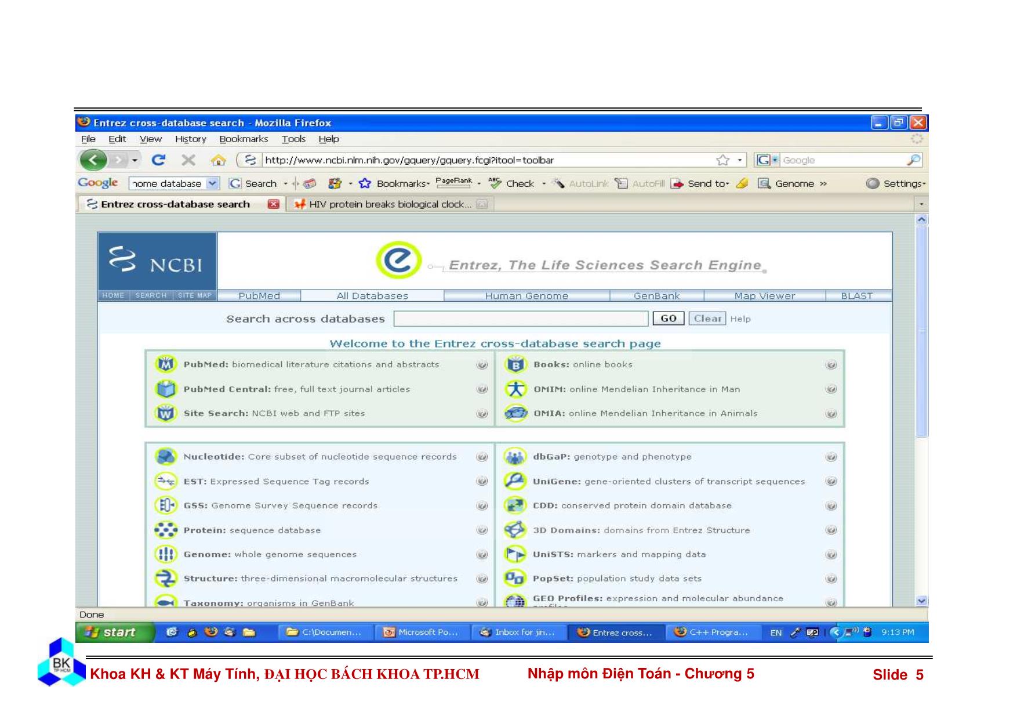This screenshot has width=1017, height=719.
Task: Open the dbGaP database icon
Action: 515,457
